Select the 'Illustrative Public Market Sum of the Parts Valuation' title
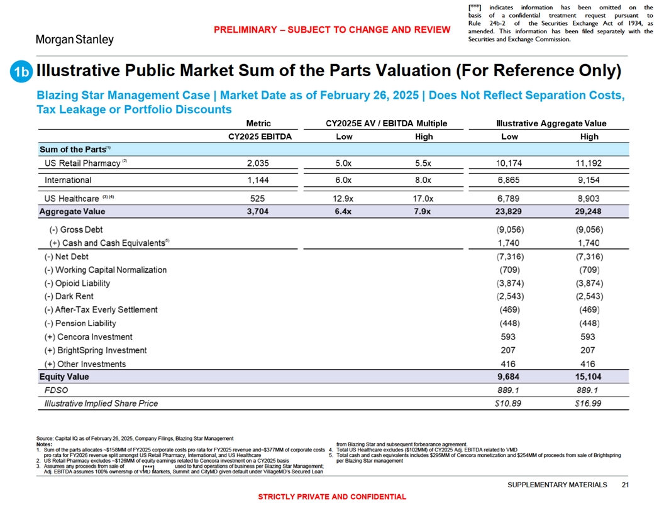This screenshot has width=664, height=513. click(x=329, y=70)
